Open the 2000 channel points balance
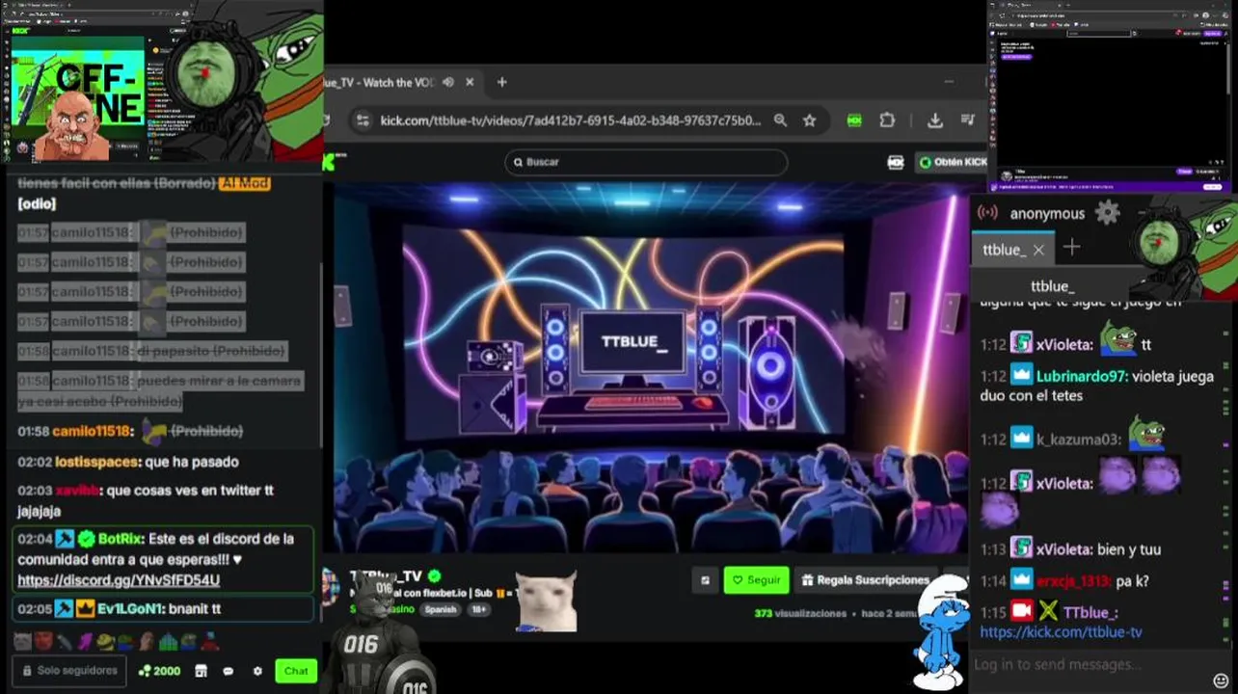This screenshot has width=1238, height=694. 159,671
